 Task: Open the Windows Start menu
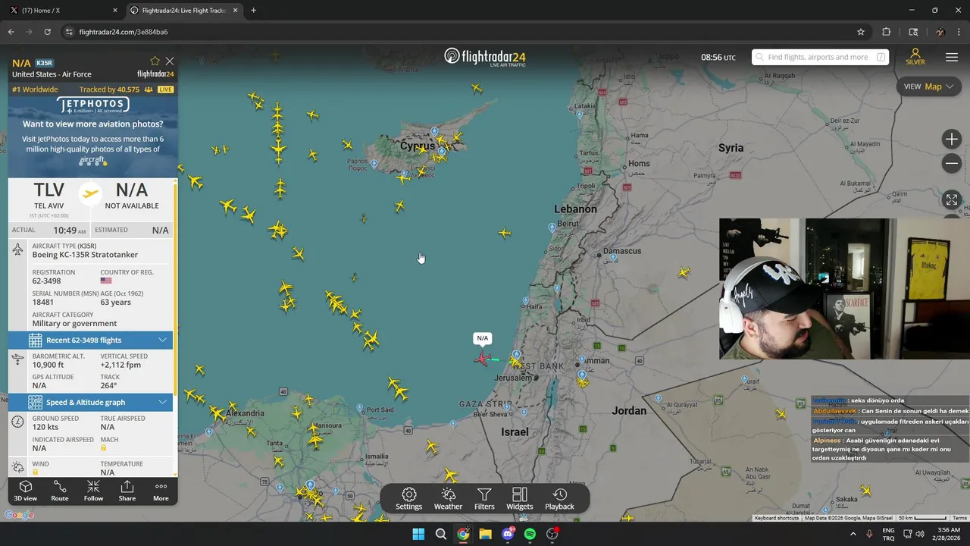(418, 534)
